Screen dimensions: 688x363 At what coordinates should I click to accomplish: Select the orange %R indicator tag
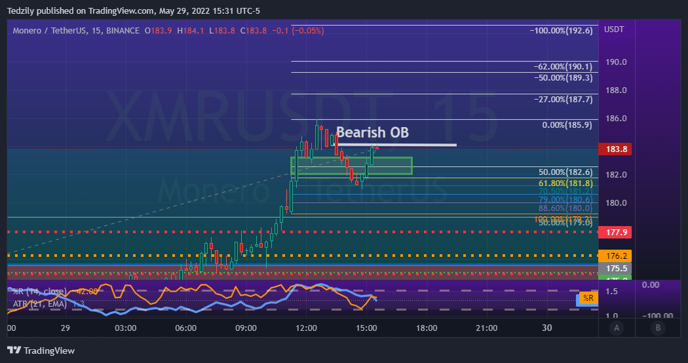pyautogui.click(x=588, y=298)
